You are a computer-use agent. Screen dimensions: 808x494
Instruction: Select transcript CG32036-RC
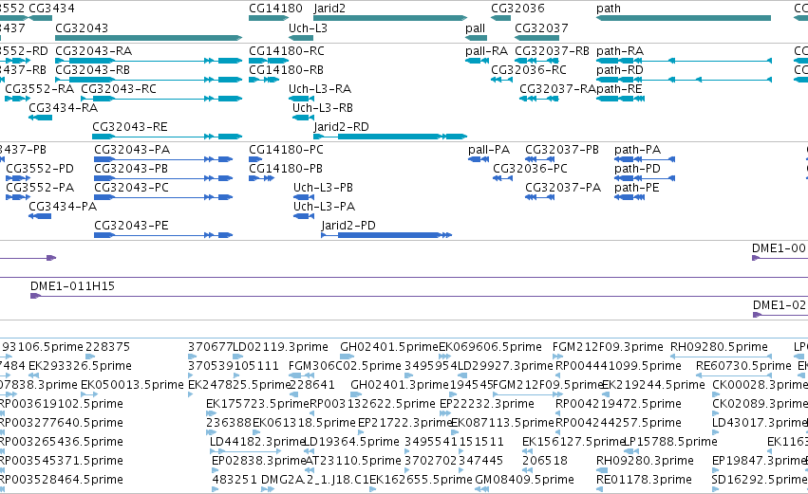click(529, 70)
